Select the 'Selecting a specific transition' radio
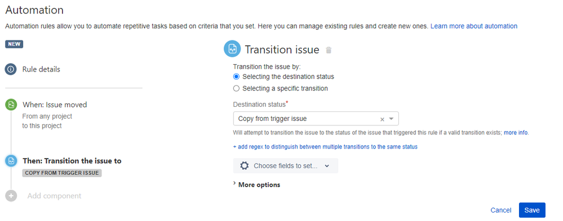The image size is (563, 221). pyautogui.click(x=236, y=88)
